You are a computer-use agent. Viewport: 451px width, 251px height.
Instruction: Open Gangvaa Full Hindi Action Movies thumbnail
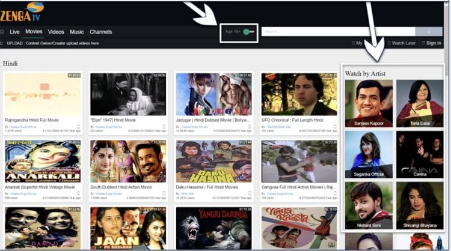tap(299, 161)
